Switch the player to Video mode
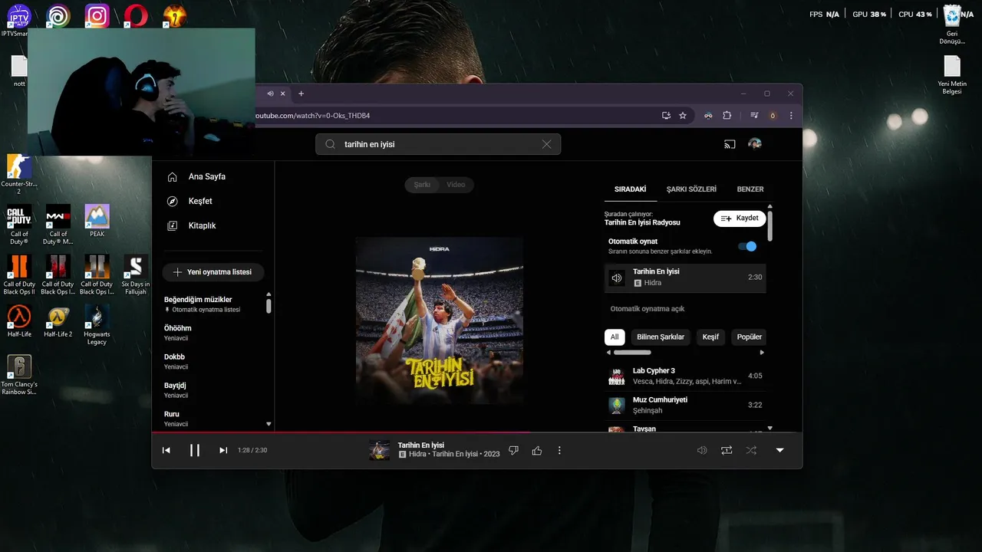Viewport: 982px width, 552px height. point(456,185)
